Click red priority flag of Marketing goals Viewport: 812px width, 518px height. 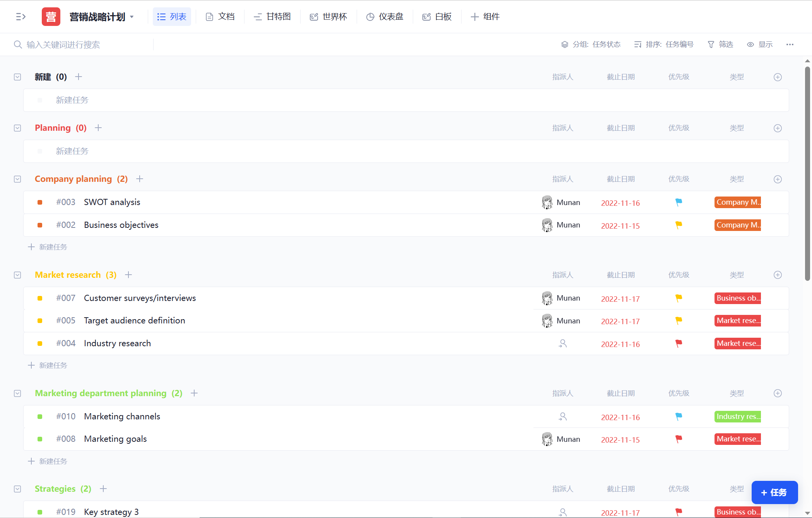(679, 439)
